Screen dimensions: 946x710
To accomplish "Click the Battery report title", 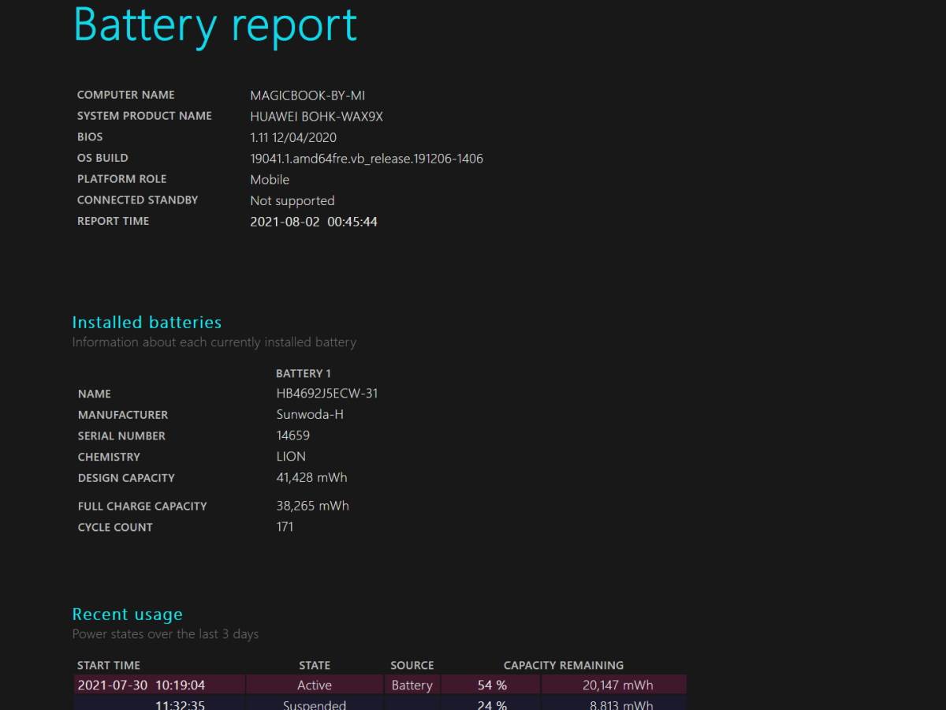I will click(x=214, y=25).
